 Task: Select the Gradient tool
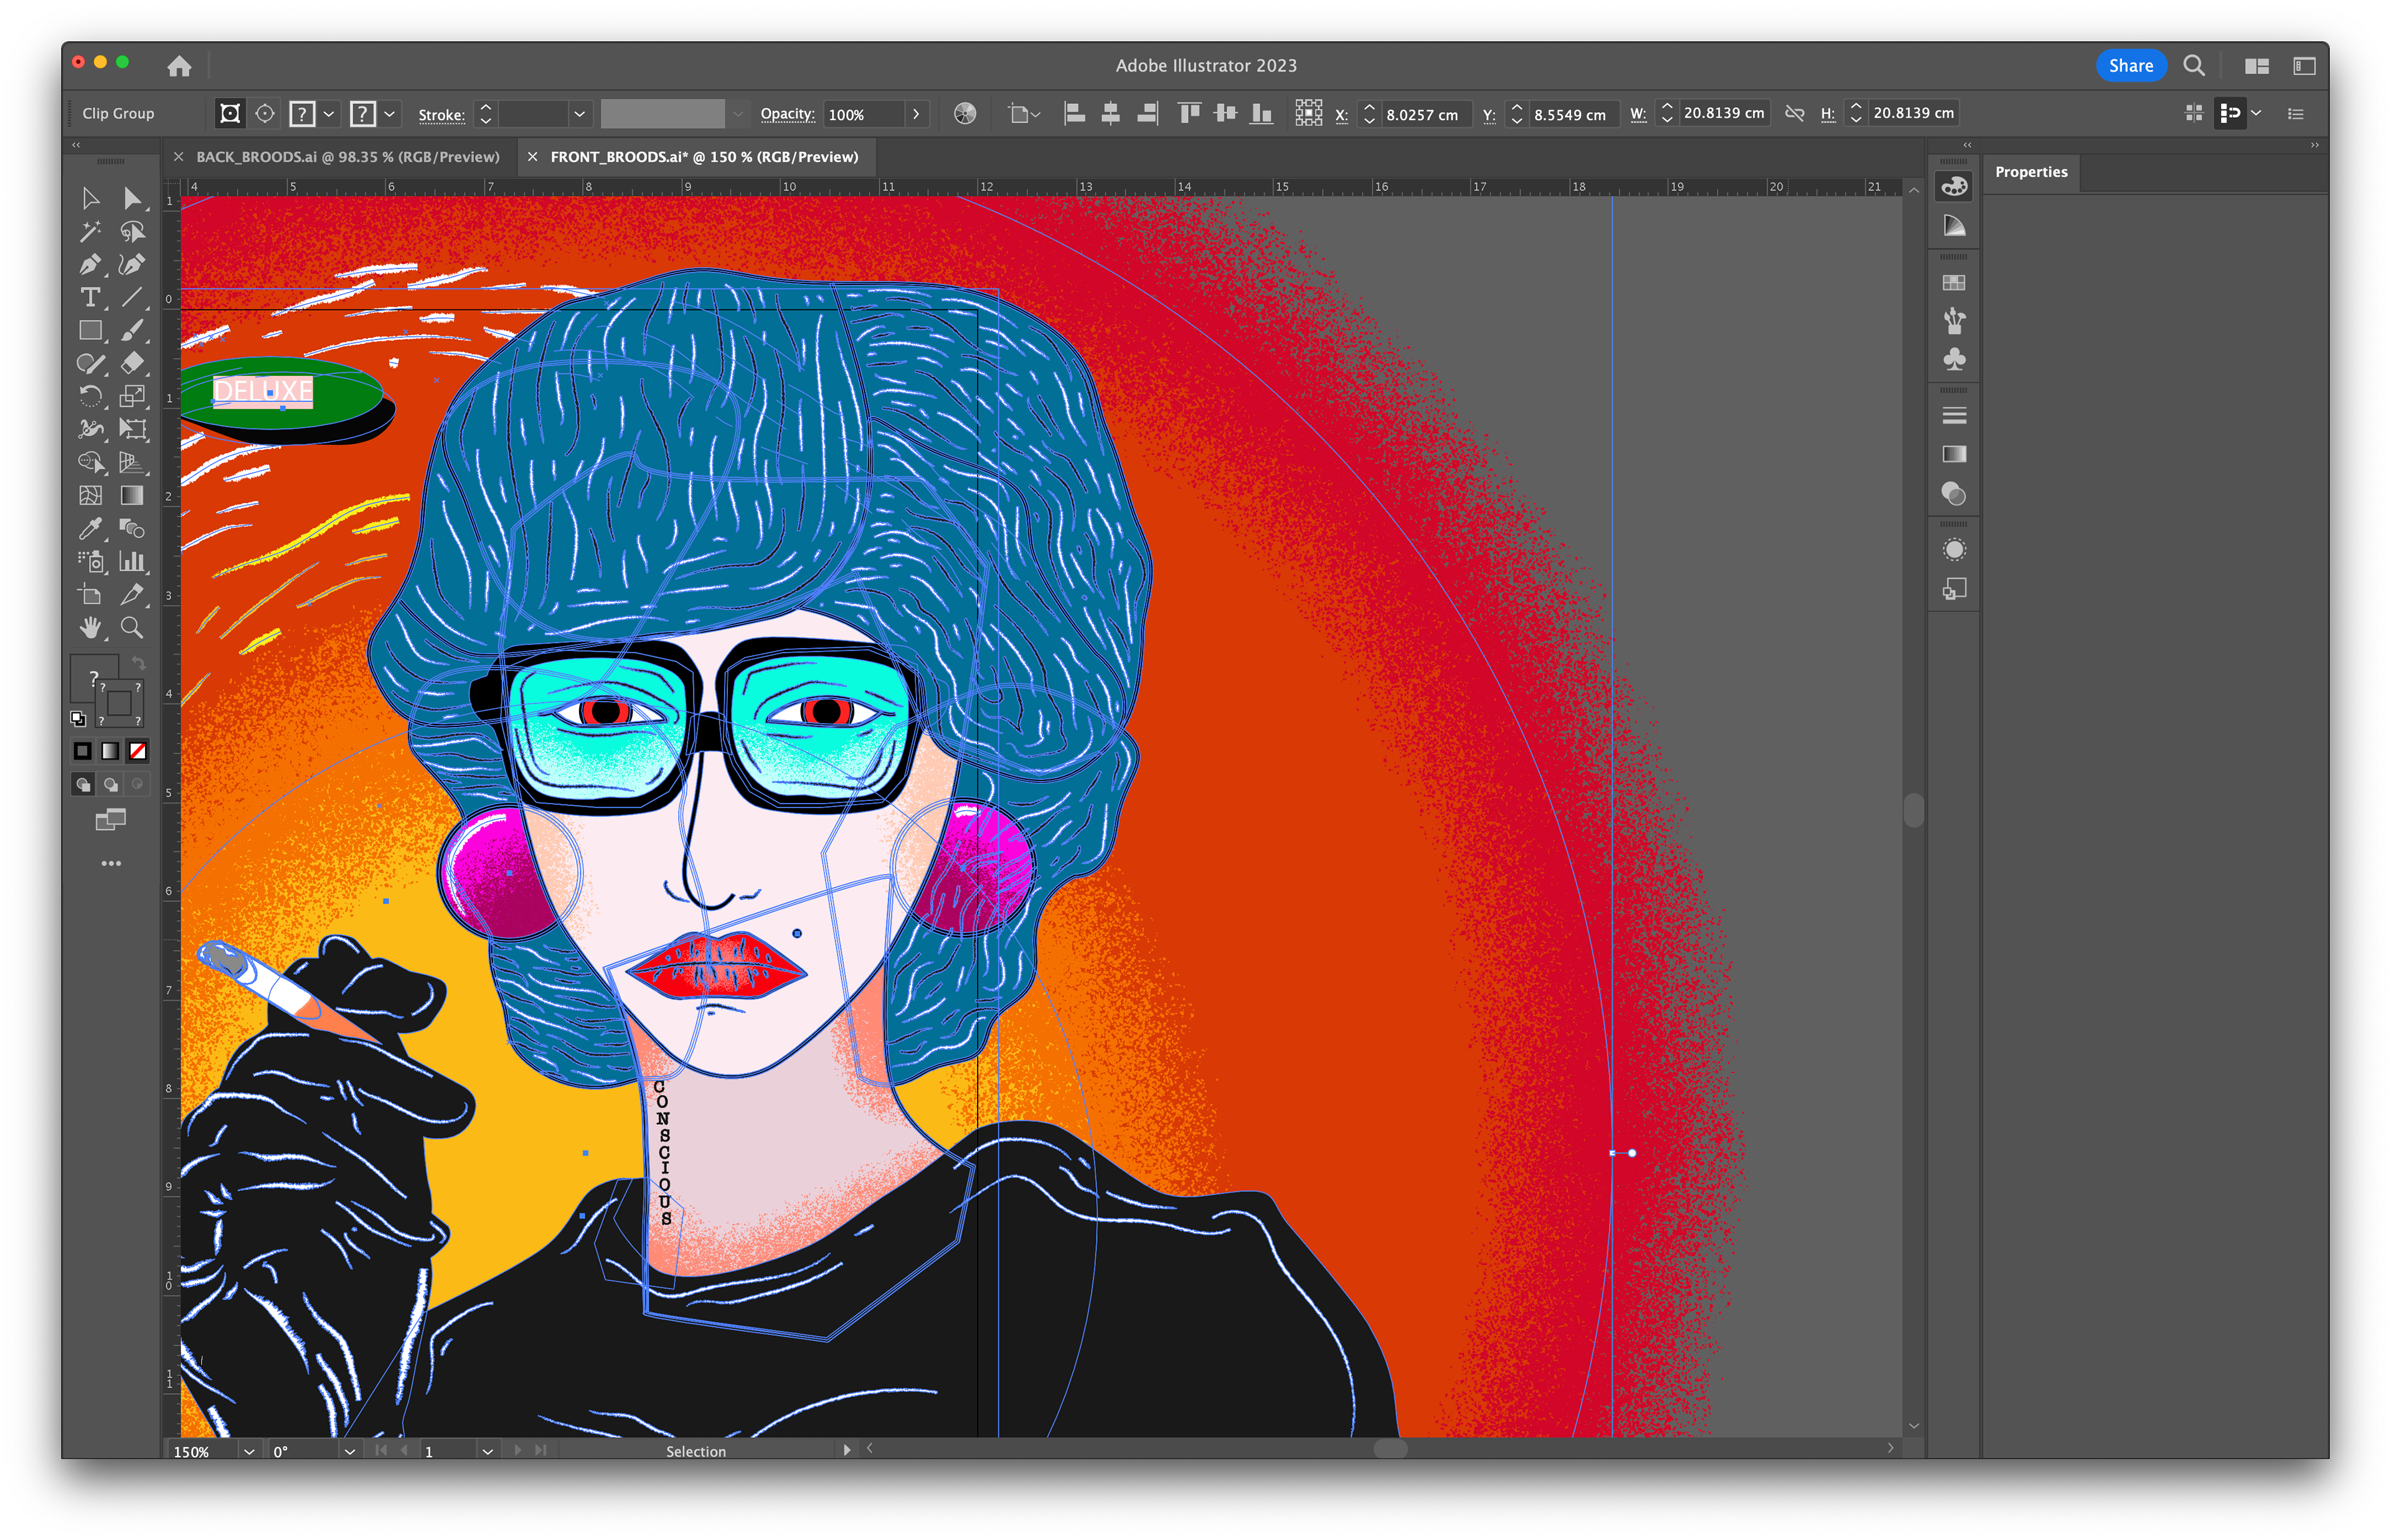[x=132, y=495]
